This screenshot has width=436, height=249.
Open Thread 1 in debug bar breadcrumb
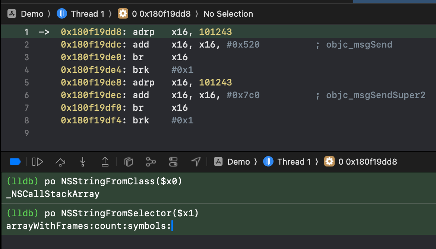click(x=287, y=162)
